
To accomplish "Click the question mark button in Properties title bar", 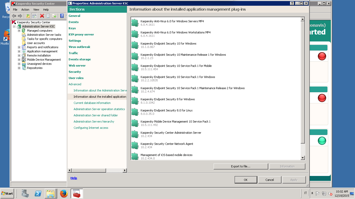I will 292,3.
